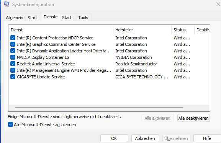Viewport: 221px width, 143px height.
Task: Sort by the Hersteller column header
Action: pos(142,30)
